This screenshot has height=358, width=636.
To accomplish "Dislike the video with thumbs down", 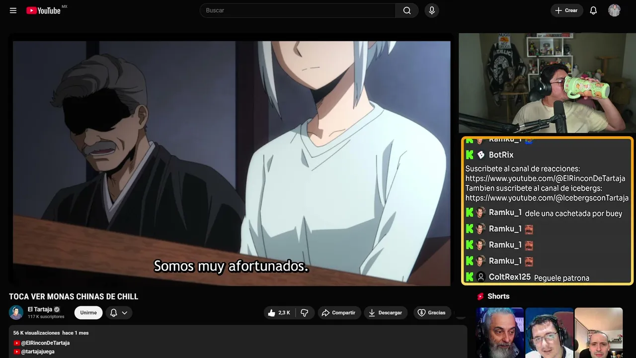I will [x=305, y=313].
